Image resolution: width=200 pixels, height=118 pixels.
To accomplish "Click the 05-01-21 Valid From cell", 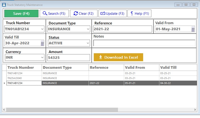I will point(142,83).
